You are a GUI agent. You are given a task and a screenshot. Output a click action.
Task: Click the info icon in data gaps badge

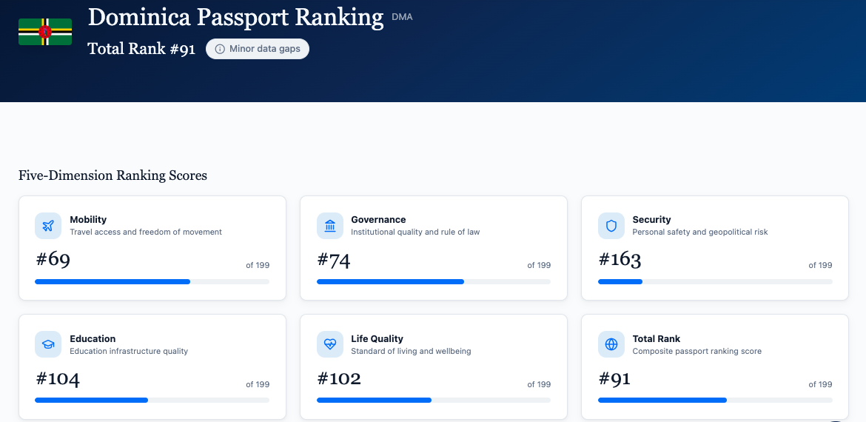220,49
